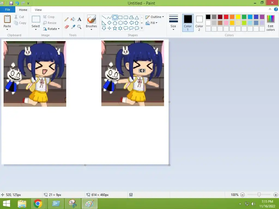Click the Crop button

point(49,17)
